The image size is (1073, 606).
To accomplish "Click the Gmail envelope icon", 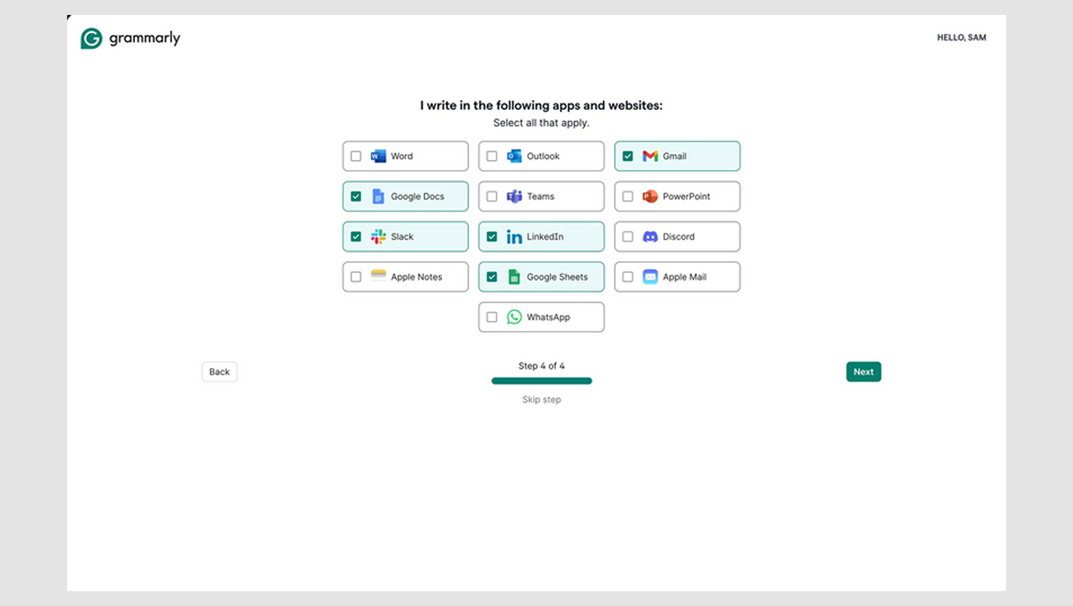I will pos(650,156).
